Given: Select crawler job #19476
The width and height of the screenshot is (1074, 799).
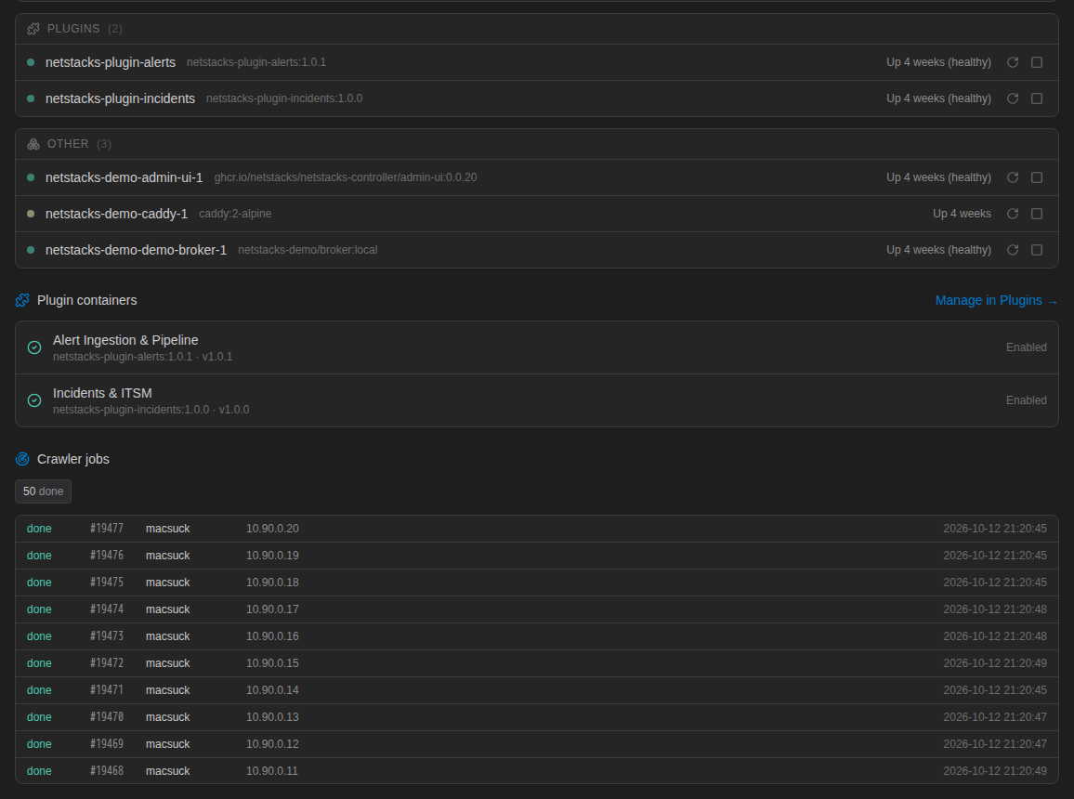Looking at the screenshot, I should 537,556.
